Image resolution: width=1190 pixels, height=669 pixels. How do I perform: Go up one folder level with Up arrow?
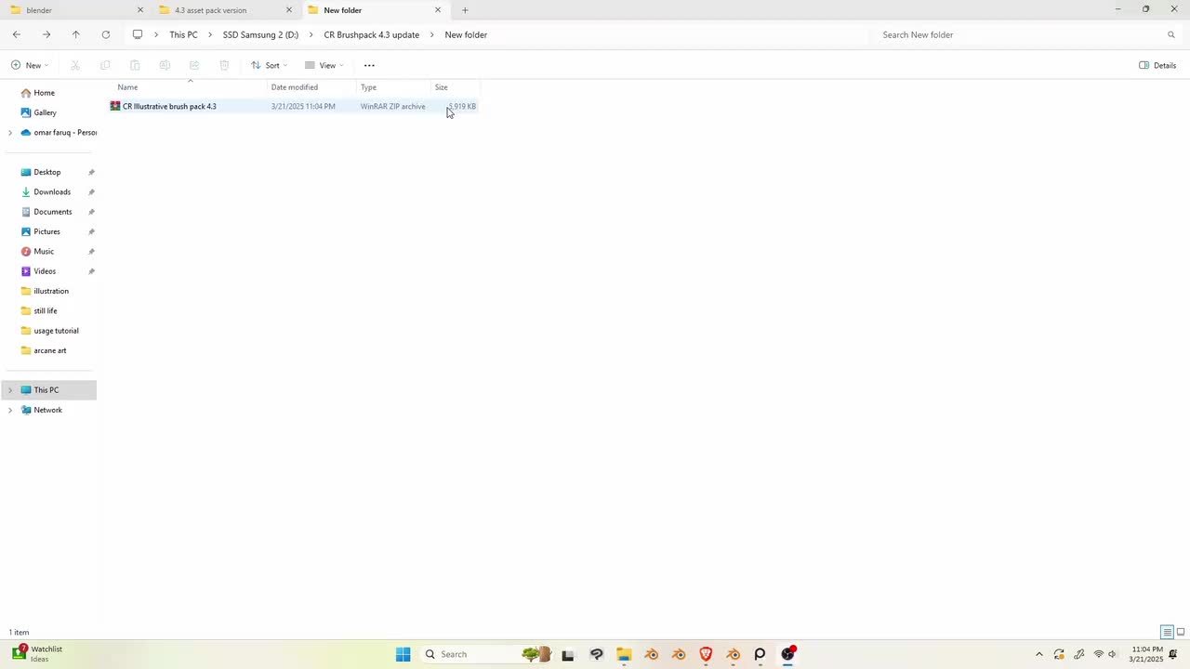point(76,34)
